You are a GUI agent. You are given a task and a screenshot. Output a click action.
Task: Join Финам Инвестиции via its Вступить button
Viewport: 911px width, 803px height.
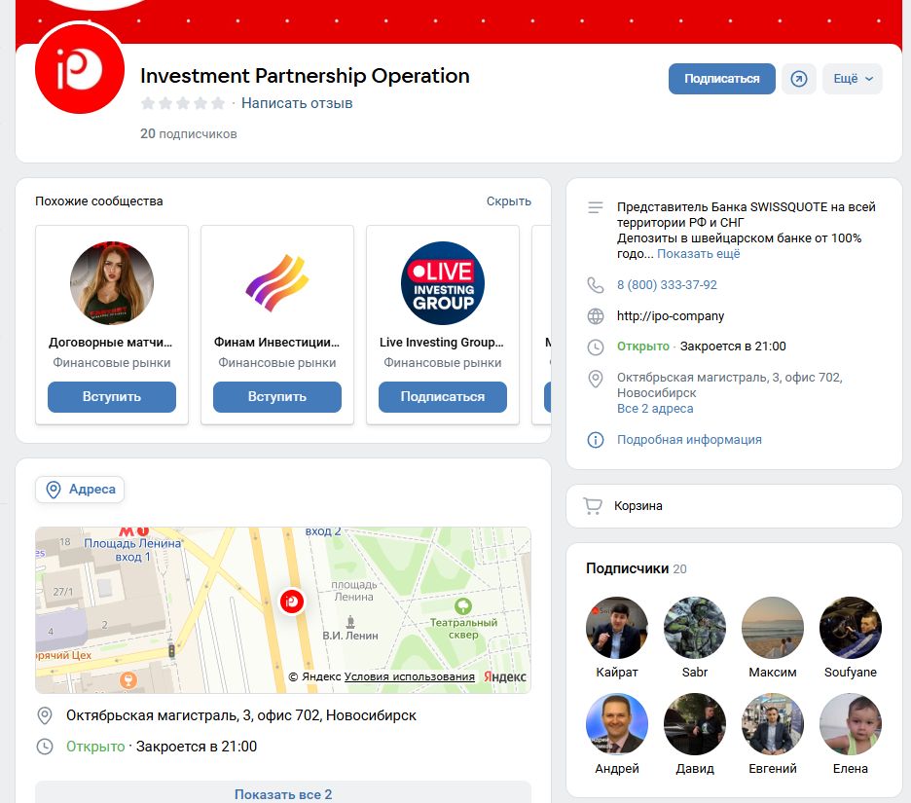click(x=276, y=397)
